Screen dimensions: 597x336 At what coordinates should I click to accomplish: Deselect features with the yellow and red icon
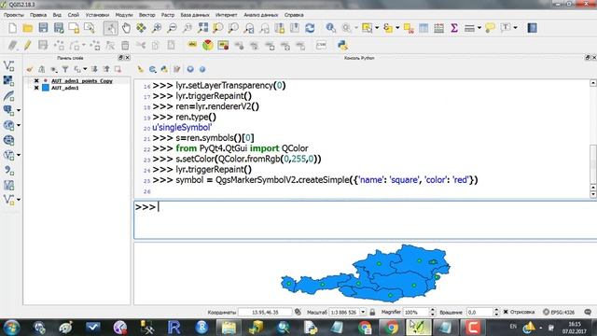pyautogui.click(x=409, y=28)
